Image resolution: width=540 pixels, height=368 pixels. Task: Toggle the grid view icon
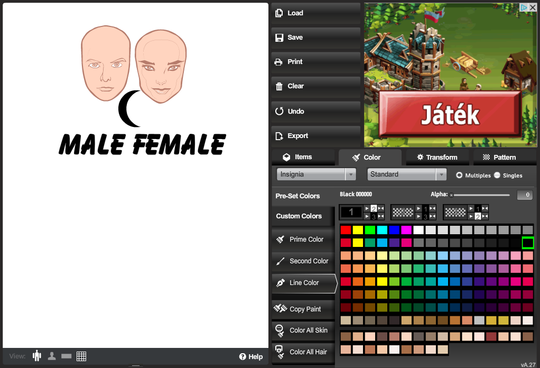coord(81,356)
